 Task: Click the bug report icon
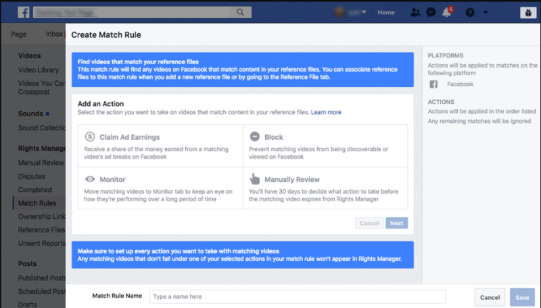coord(528,13)
